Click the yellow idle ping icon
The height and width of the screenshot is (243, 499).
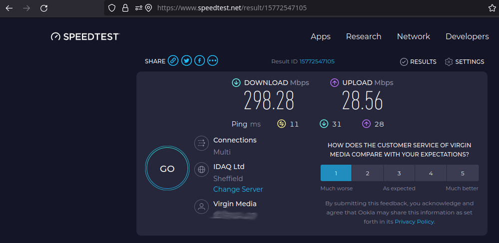tap(282, 124)
